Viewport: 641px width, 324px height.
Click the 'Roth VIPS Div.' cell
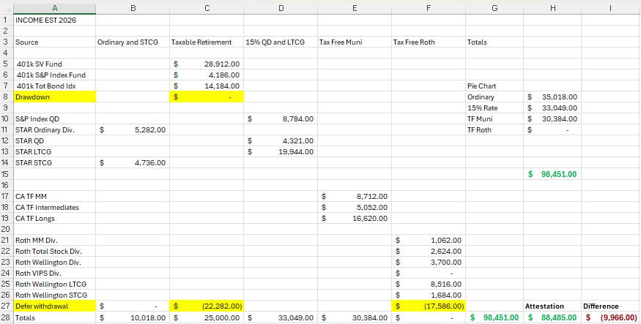pyautogui.click(x=55, y=273)
